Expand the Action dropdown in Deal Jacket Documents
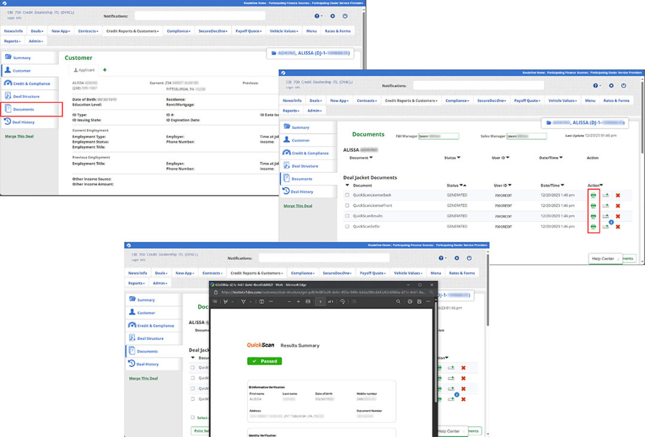Screen dimensions: 645x437 (601, 185)
